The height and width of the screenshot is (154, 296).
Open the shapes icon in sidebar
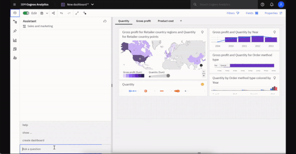tap(15, 58)
